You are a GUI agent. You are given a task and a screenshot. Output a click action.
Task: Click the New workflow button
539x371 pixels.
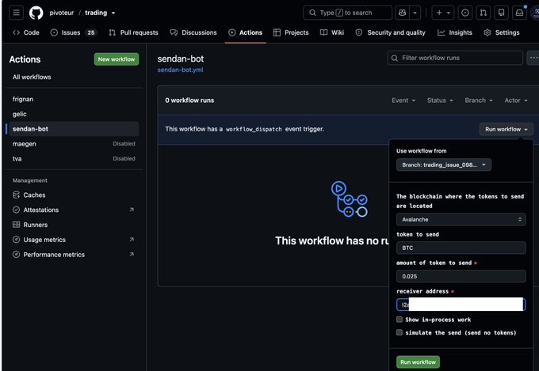click(117, 59)
